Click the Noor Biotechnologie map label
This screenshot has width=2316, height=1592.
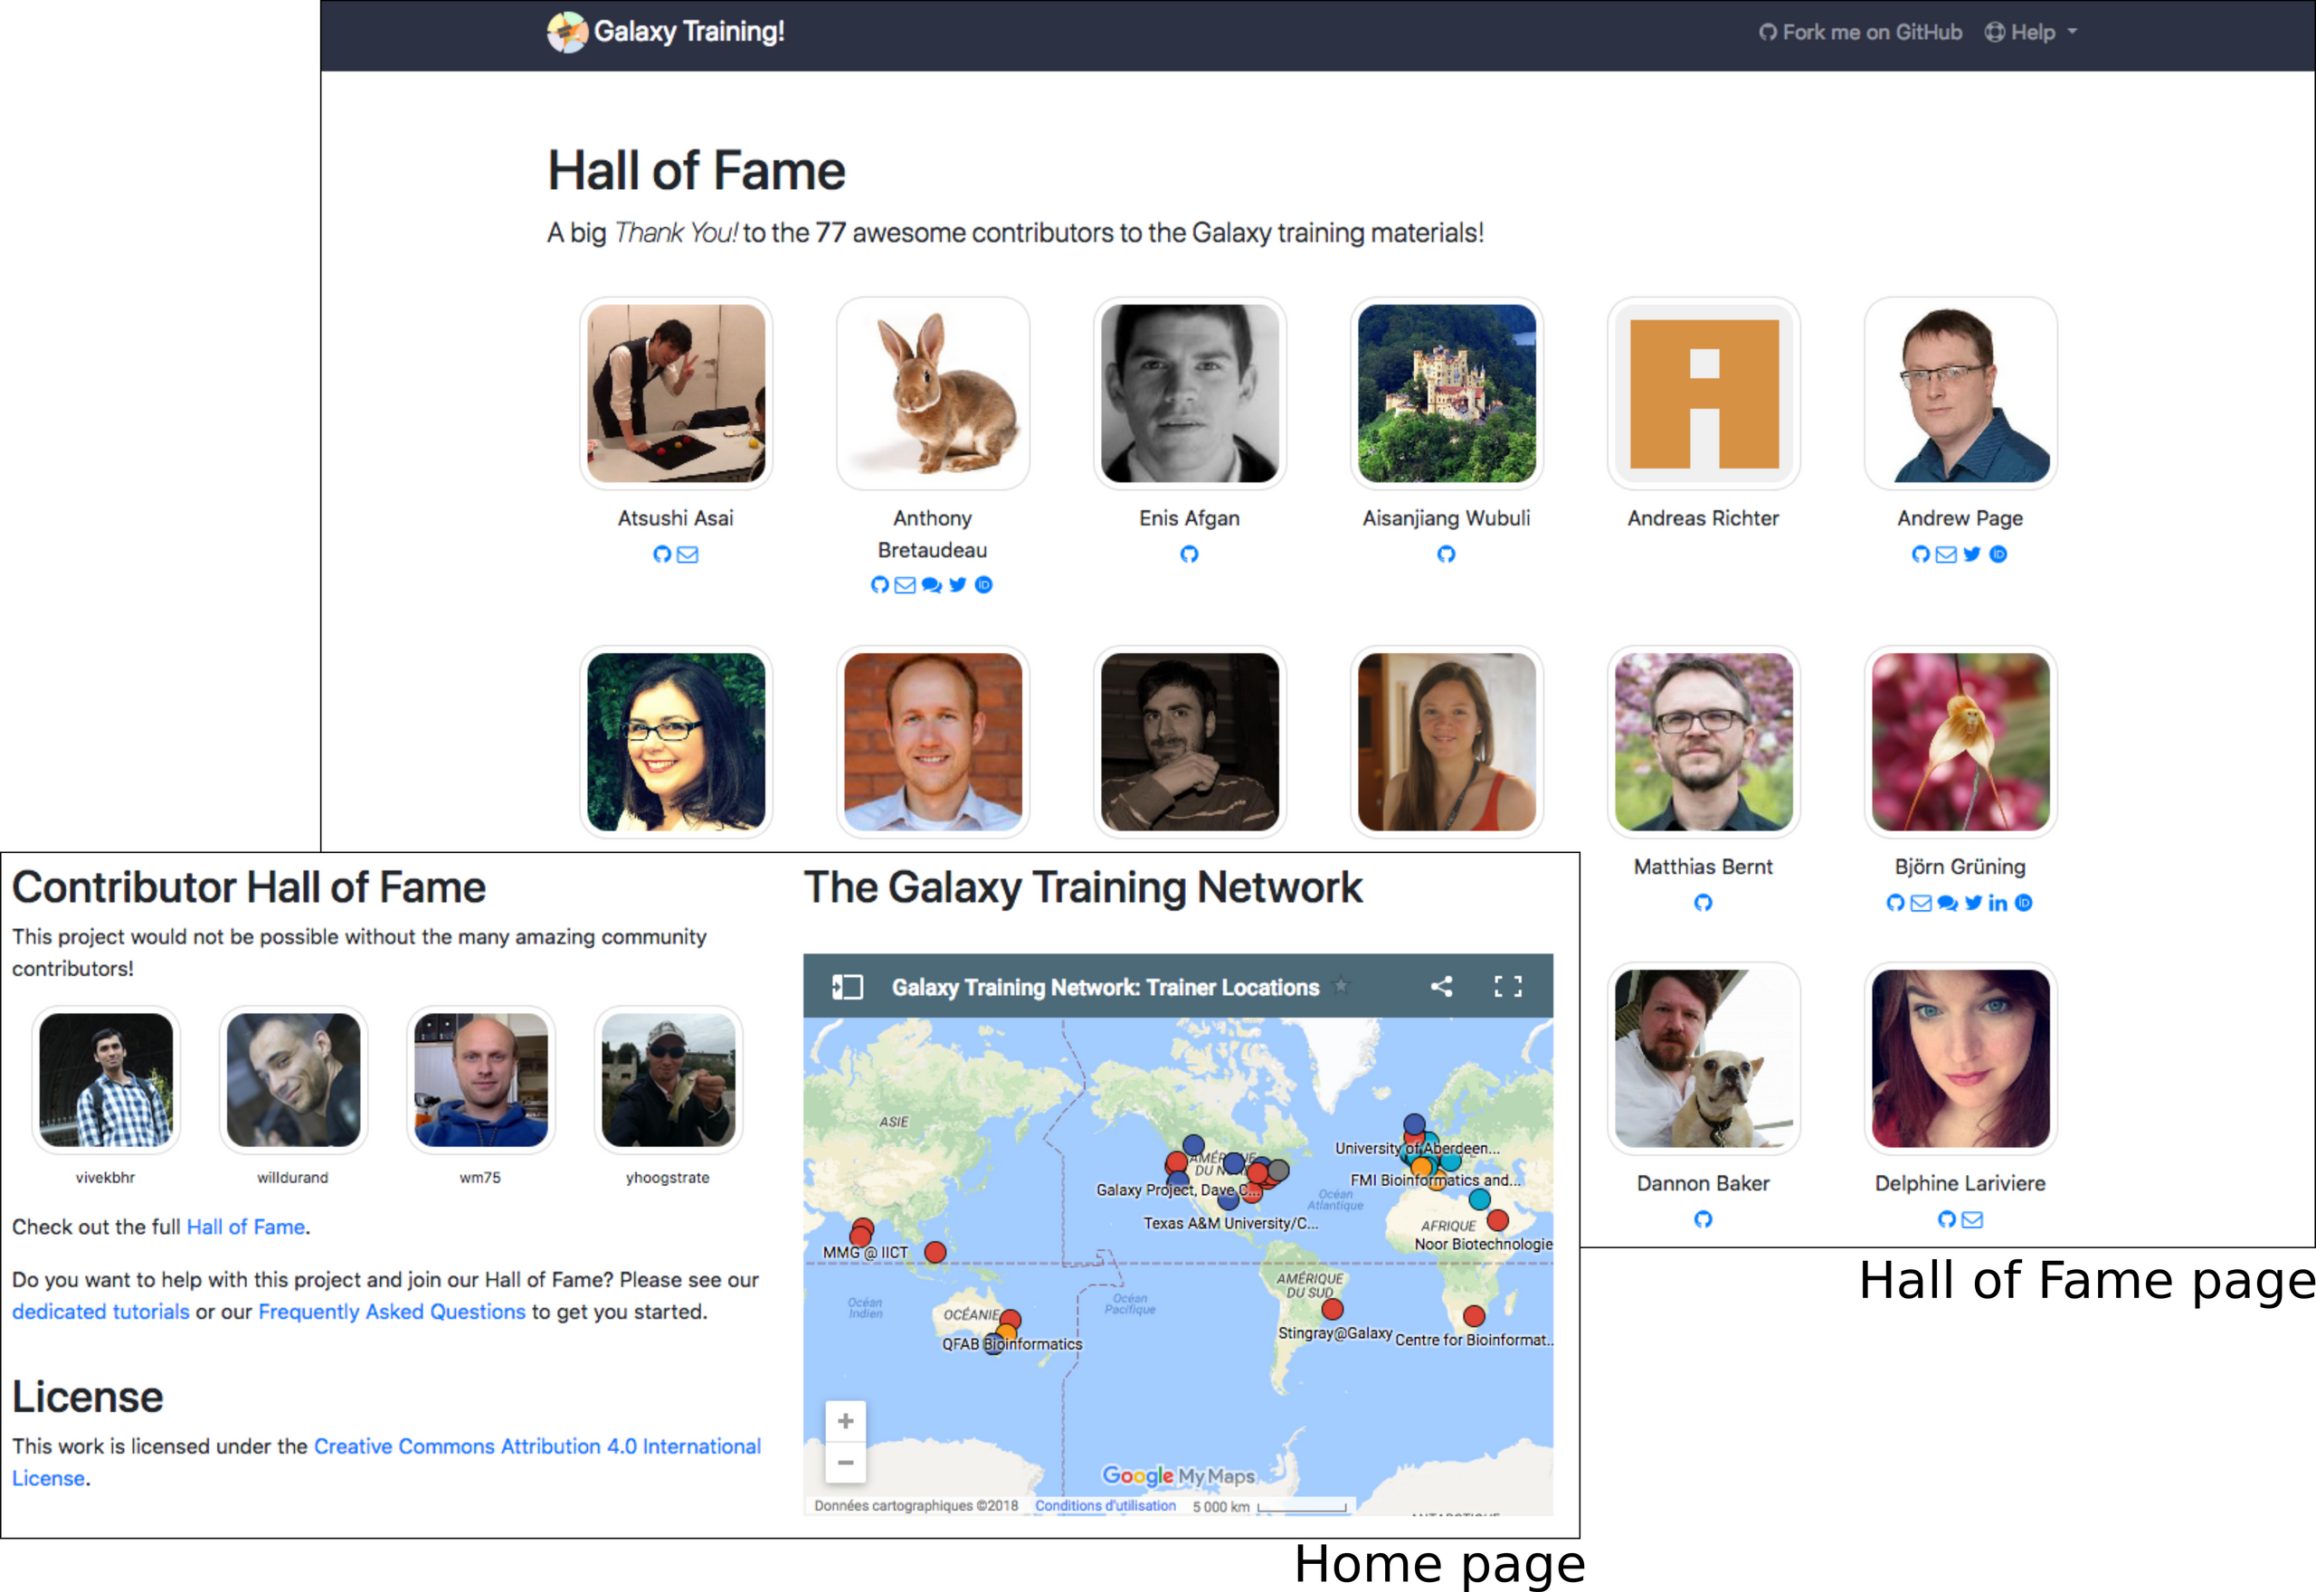(1483, 1244)
